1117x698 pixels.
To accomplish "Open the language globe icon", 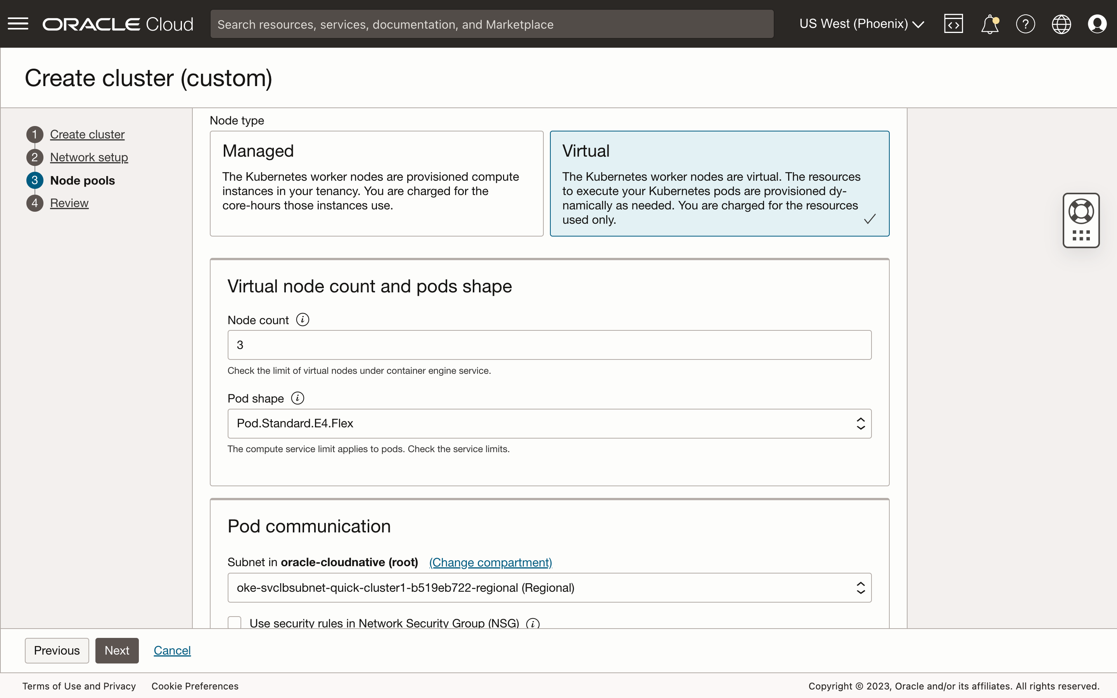I will point(1061,24).
